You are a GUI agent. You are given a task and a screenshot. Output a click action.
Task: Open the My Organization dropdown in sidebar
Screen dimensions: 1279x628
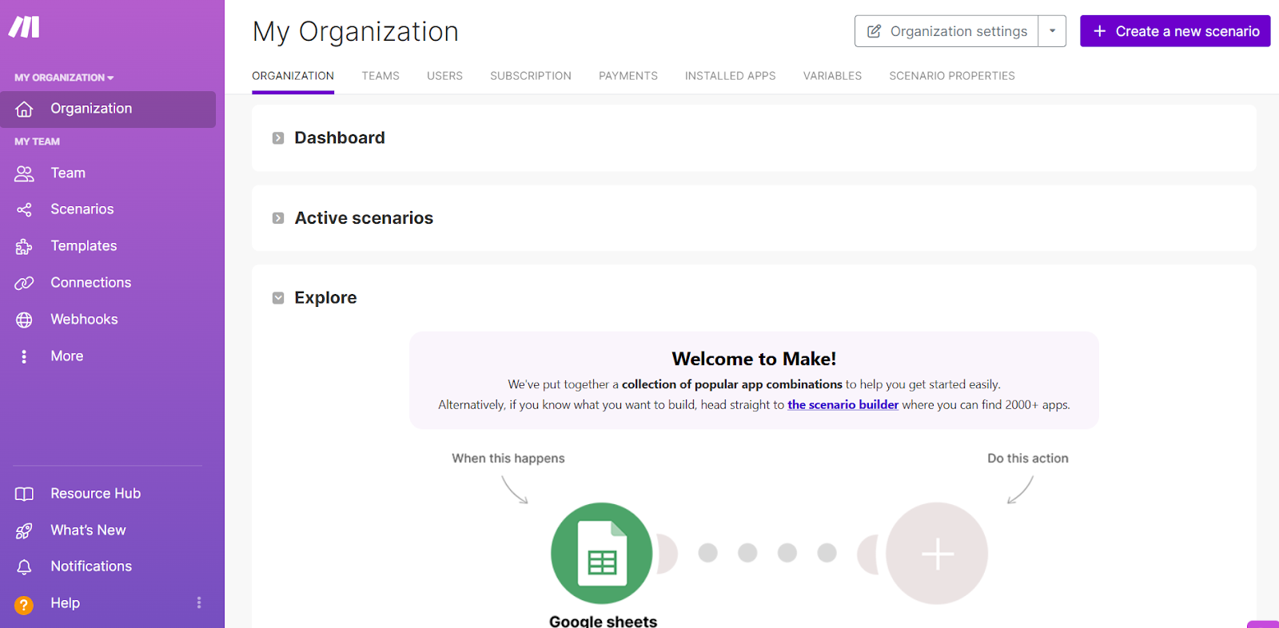[64, 78]
